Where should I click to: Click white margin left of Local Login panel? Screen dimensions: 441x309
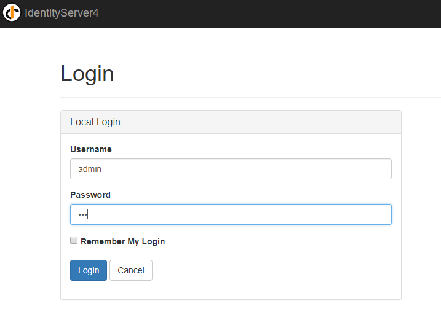[x=30, y=203]
